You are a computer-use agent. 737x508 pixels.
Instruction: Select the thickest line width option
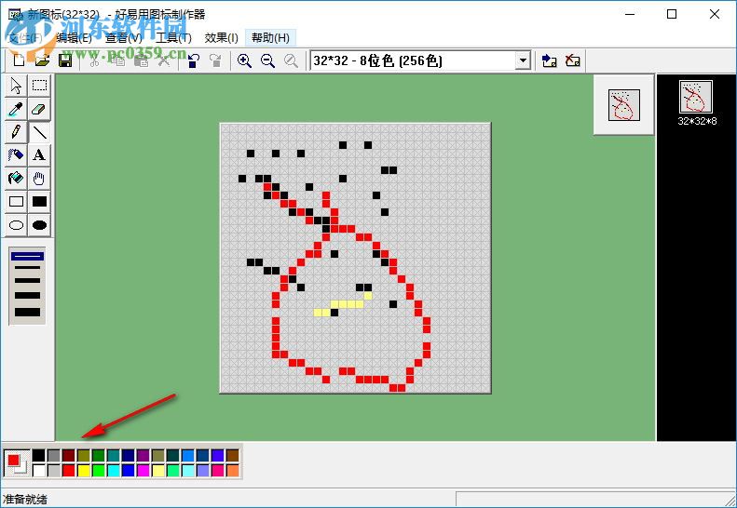[x=27, y=312]
